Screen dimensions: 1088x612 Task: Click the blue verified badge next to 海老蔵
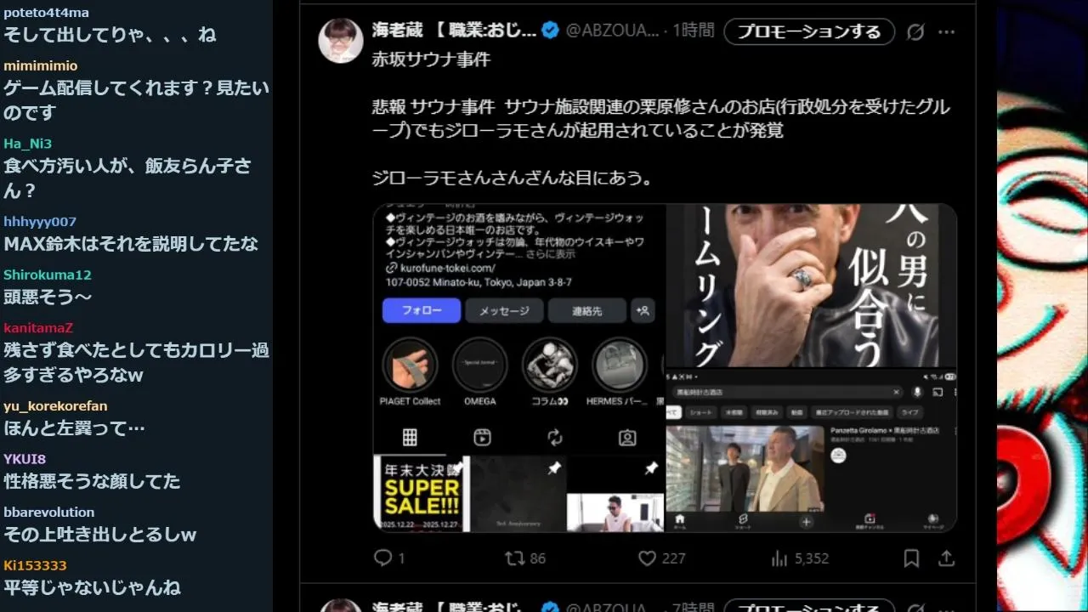click(550, 31)
